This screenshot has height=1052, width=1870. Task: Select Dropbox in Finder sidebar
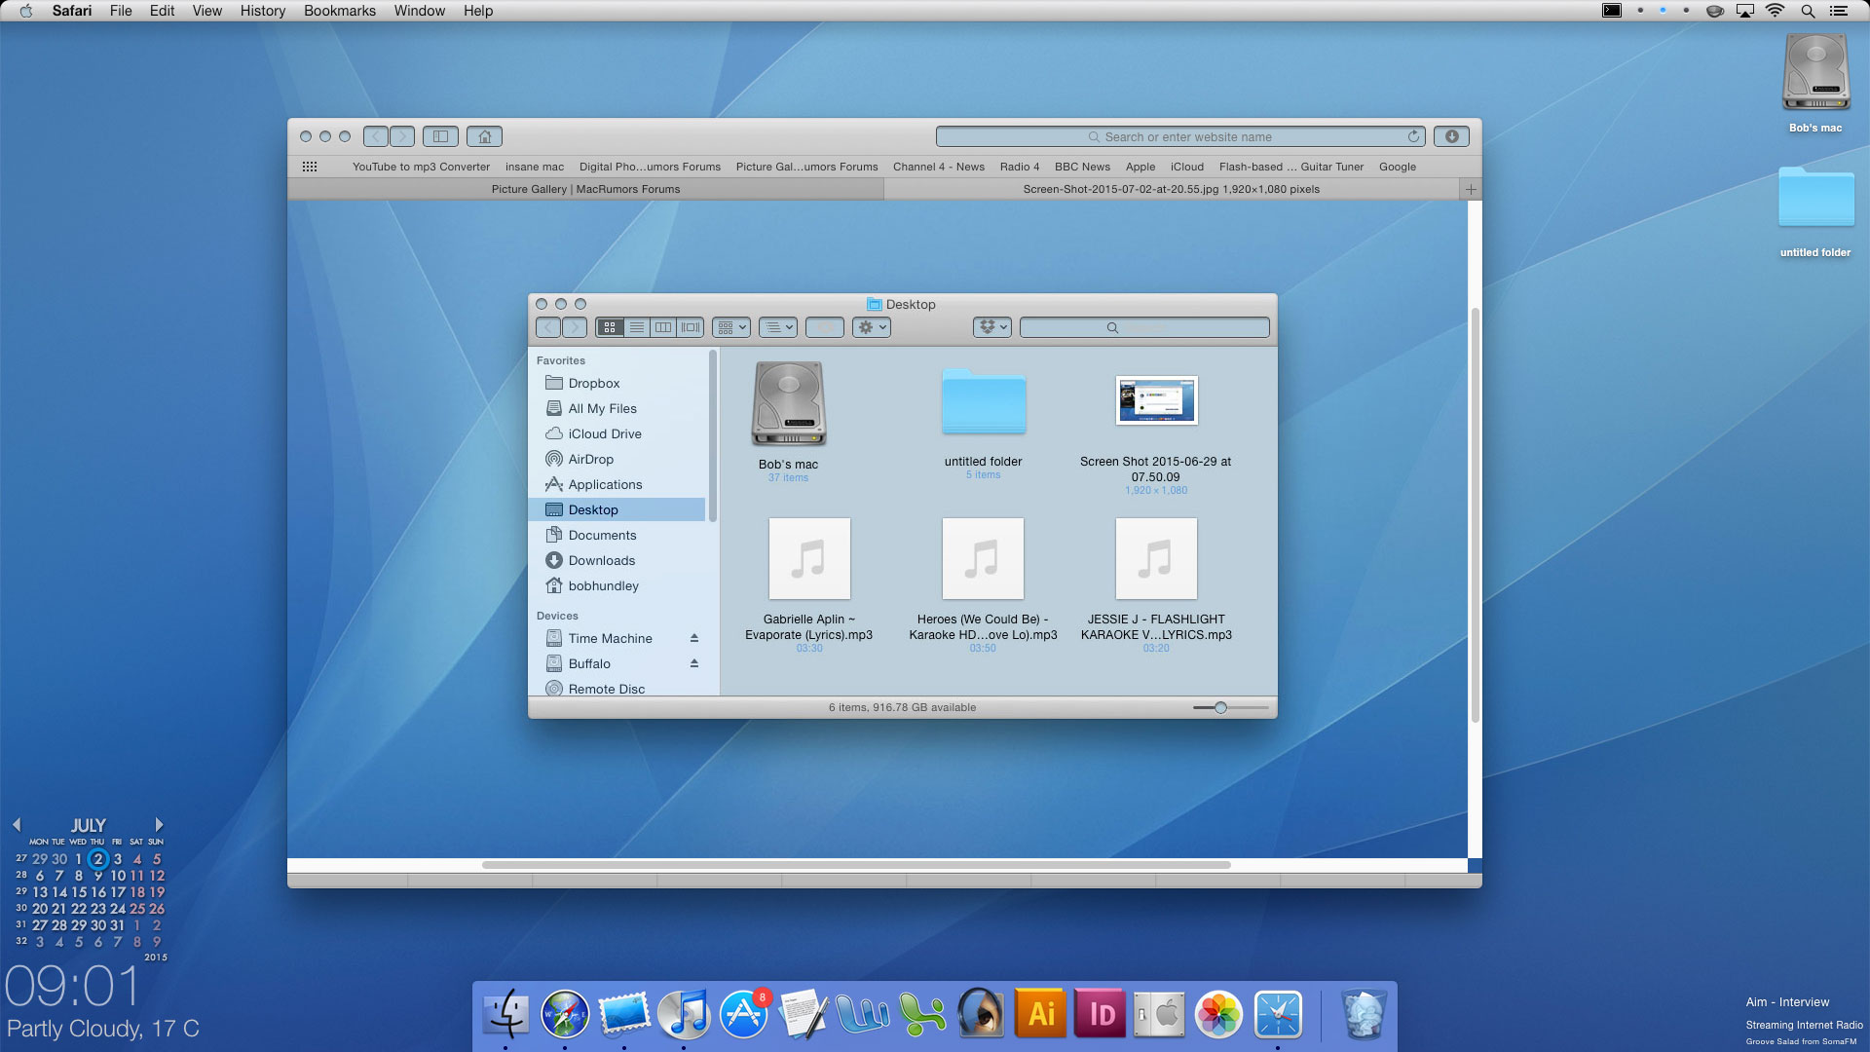pos(617,383)
